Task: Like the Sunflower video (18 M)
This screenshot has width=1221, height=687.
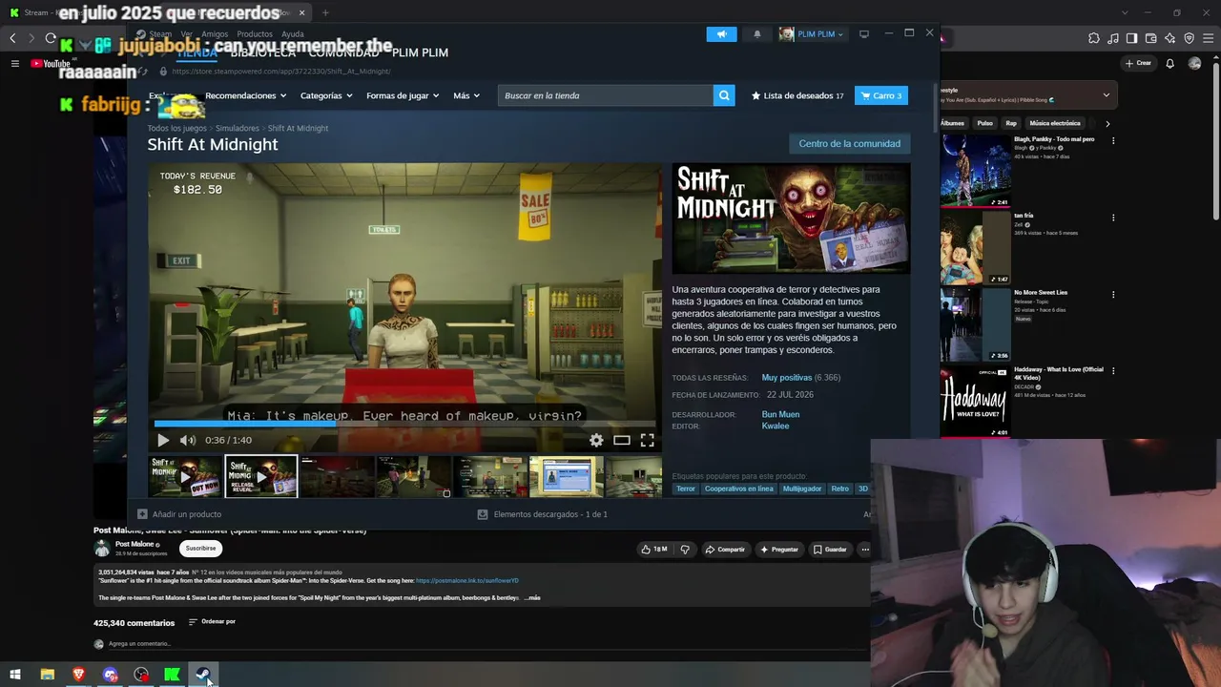Action: tap(654, 550)
